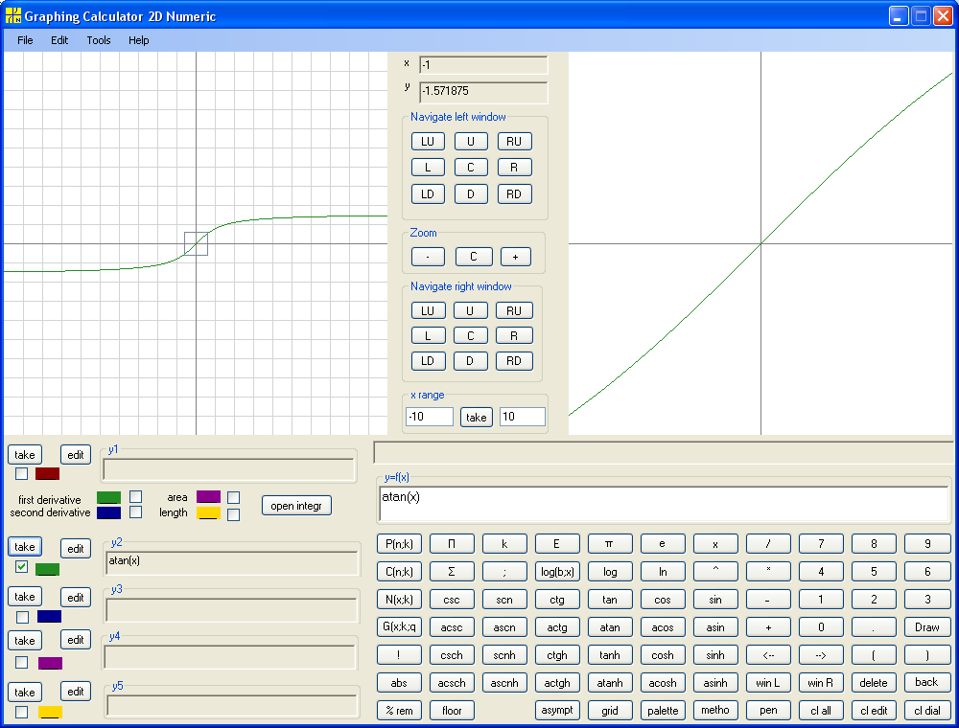Screen dimensions: 959x728
Task: Insert the product Π symbol key
Action: pyautogui.click(x=452, y=543)
